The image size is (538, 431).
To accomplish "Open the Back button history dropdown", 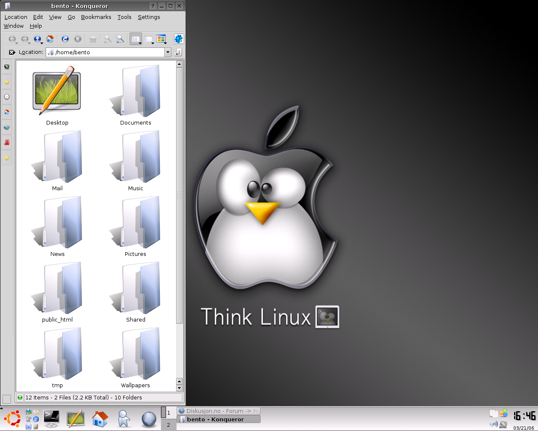I will click(17, 43).
